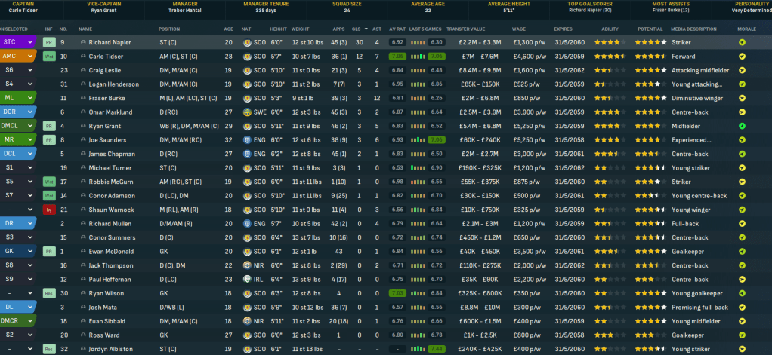This screenshot has height=355, width=772.
Task: Click Omar Marklund's Sweden flag icon
Action: (x=248, y=112)
